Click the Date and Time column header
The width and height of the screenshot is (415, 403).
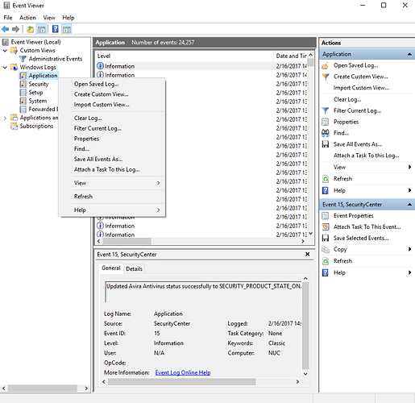pos(291,56)
